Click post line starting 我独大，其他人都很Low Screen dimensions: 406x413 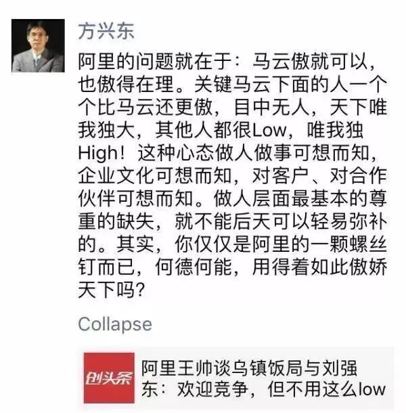[221, 130]
